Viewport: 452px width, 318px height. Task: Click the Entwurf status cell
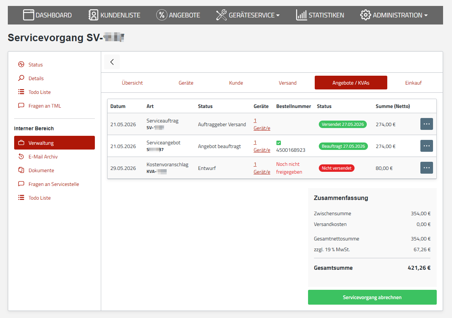coord(207,168)
